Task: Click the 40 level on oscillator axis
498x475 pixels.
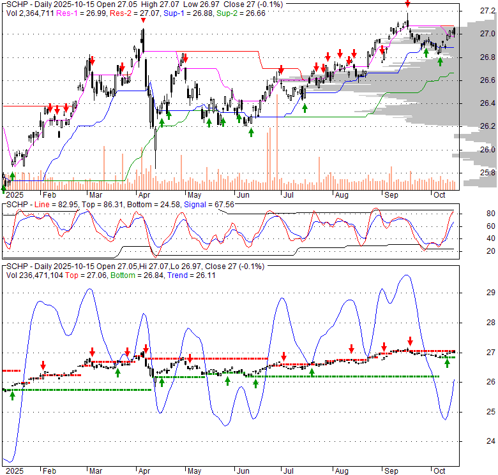Action: pos(491,238)
